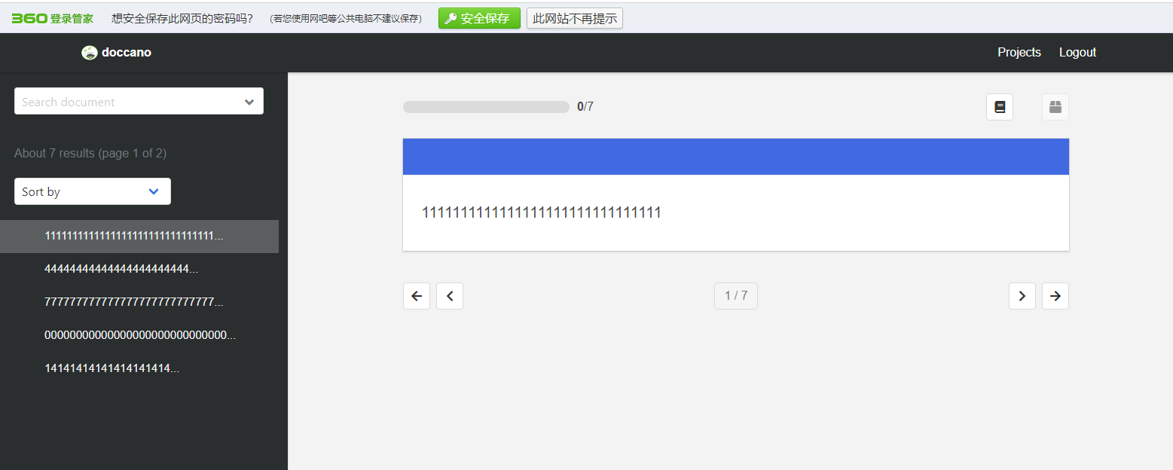The image size is (1173, 470).
Task: Click the previous document arrow
Action: click(450, 295)
